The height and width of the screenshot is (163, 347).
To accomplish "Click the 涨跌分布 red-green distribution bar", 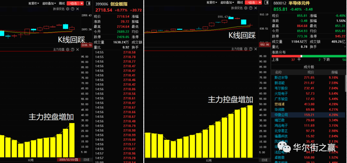I will pos(309,56).
